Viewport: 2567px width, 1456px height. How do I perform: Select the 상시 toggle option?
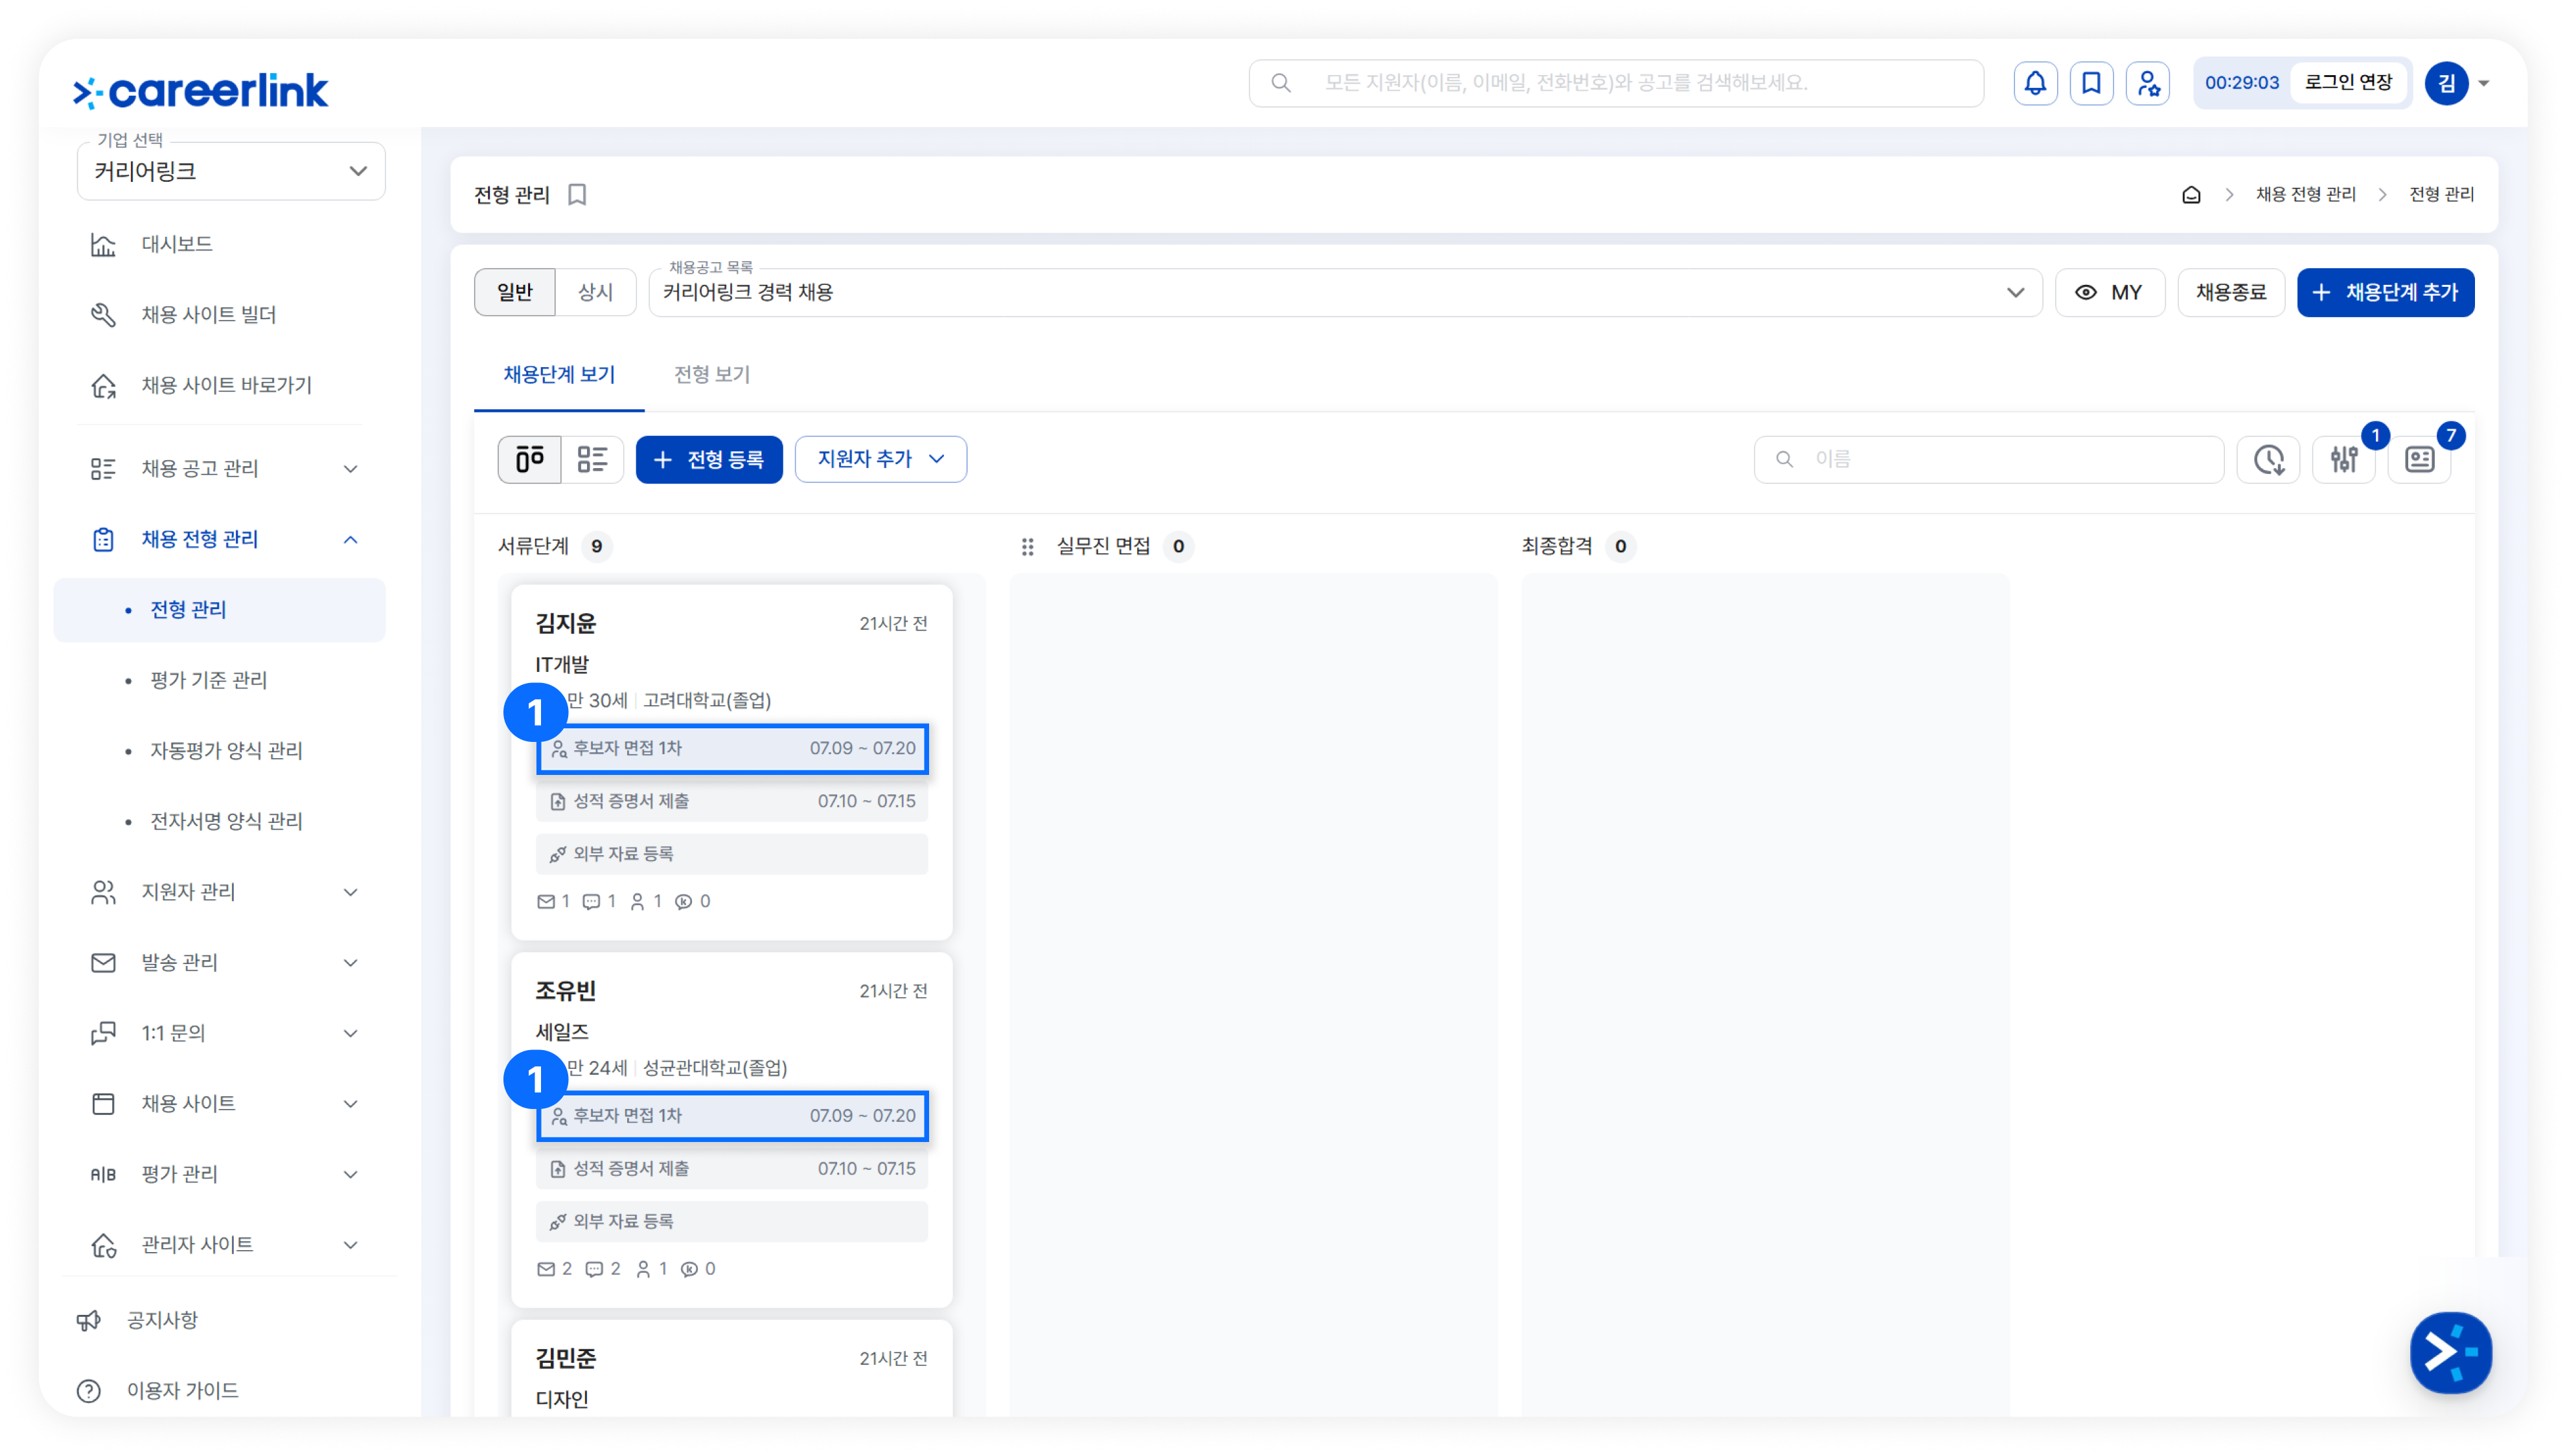(x=595, y=292)
